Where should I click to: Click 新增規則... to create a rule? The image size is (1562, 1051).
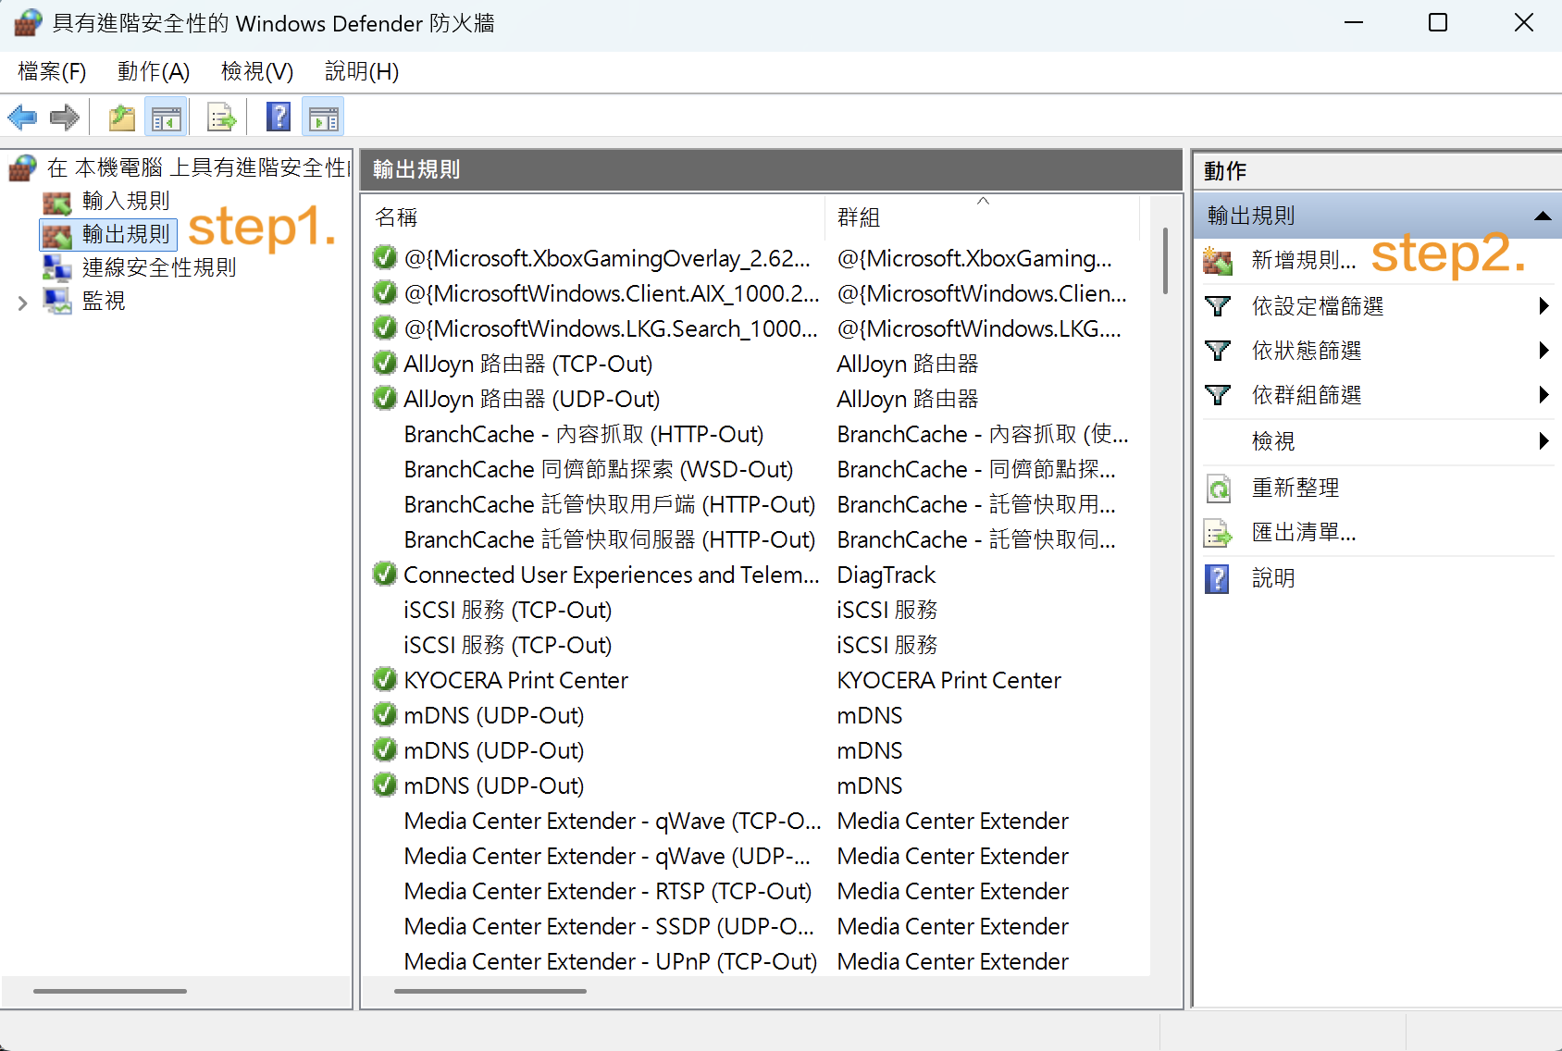pos(1303,260)
